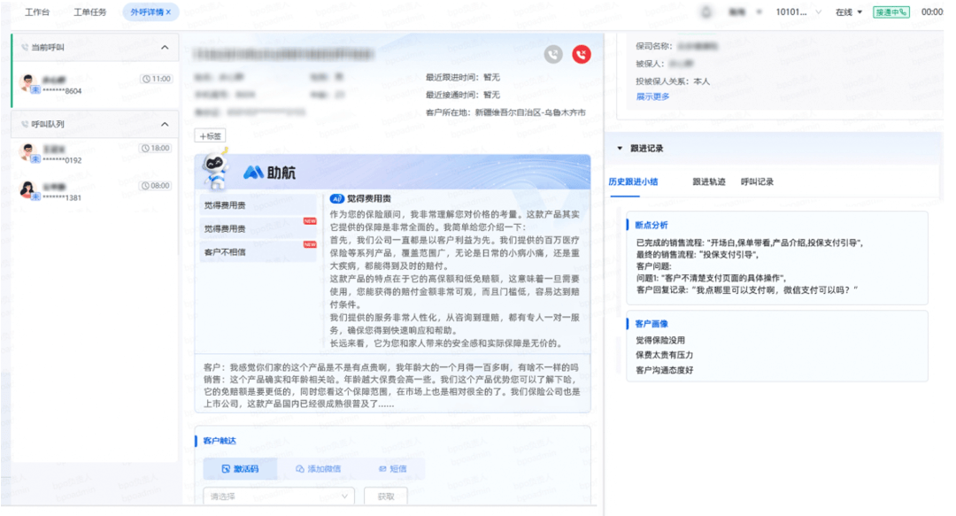Viewport: 956px width, 516px height.
Task: Click the red hang-up call icon
Action: [581, 55]
